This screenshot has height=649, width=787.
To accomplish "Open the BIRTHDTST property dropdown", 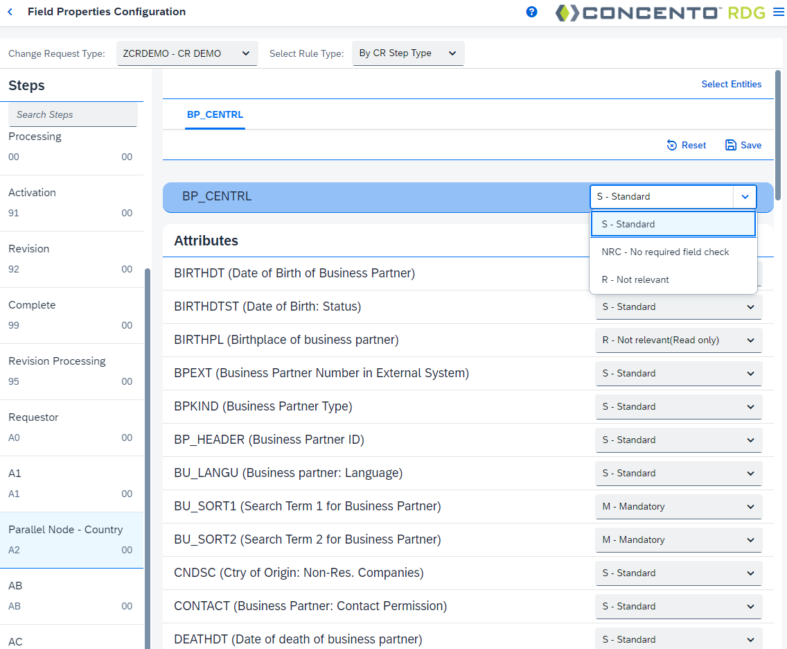I will tap(679, 307).
